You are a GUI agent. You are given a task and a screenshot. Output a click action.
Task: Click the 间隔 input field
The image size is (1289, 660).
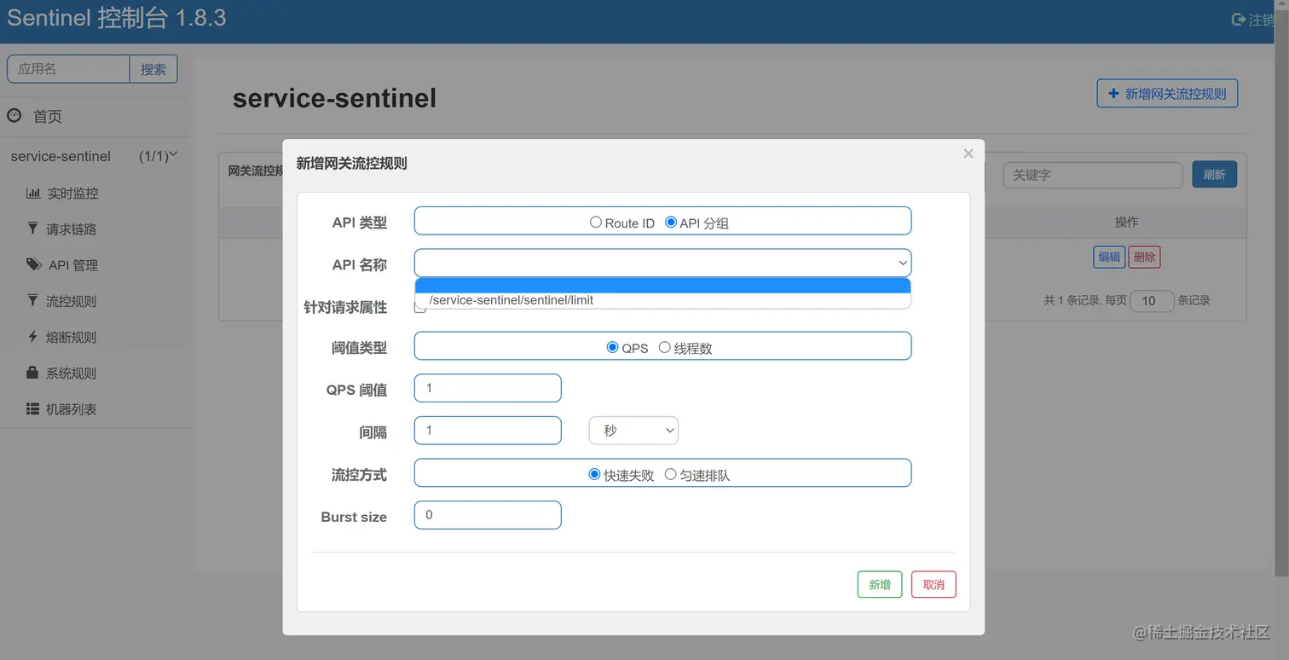pos(488,431)
